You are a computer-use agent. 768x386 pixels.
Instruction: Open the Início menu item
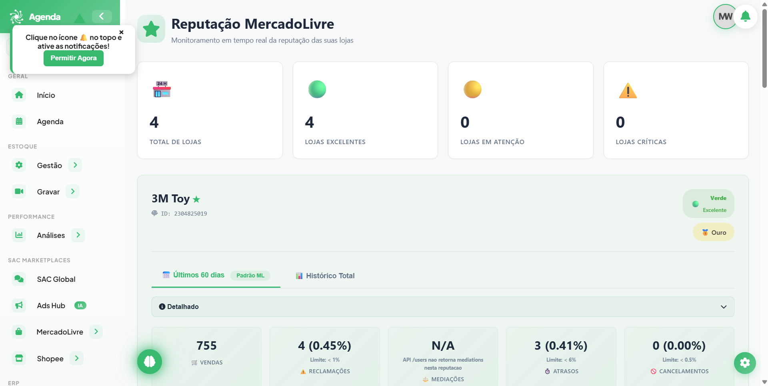click(46, 95)
